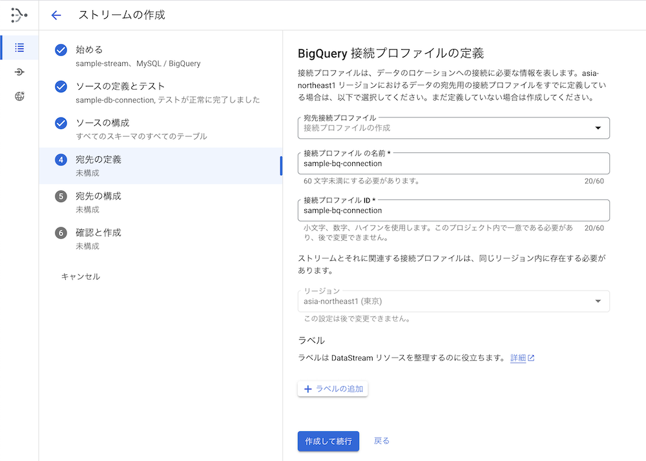Click the 小文字、数字、ハイフン ID hint text
Image resolution: width=646 pixels, height=461 pixels.
click(439, 233)
